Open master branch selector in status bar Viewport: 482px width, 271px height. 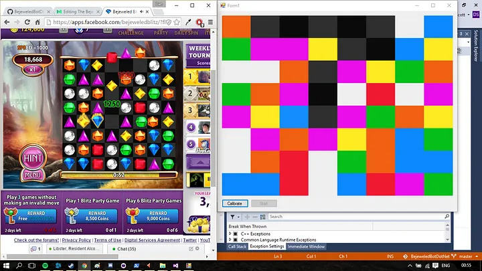point(466,256)
